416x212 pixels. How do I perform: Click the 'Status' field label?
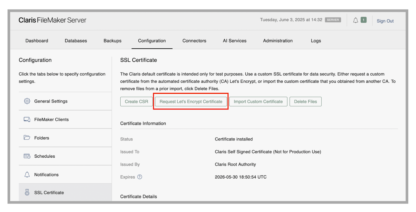[x=126, y=139]
